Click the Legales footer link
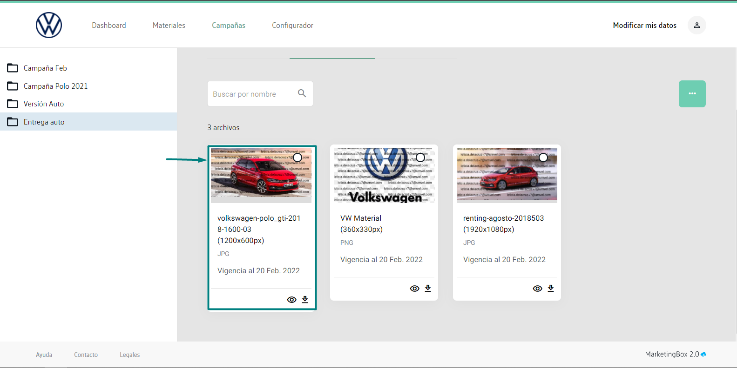 130,355
